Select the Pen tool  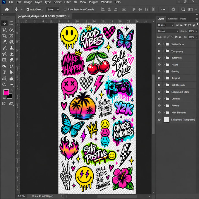pyautogui.click(x=11, y=66)
